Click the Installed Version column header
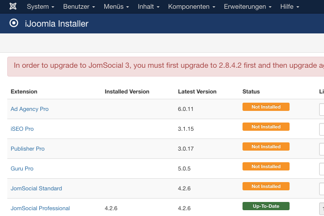This screenshot has width=324, height=216. click(127, 92)
